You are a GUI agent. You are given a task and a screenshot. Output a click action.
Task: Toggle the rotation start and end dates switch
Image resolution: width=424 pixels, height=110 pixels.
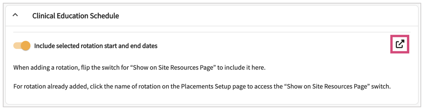(x=22, y=46)
